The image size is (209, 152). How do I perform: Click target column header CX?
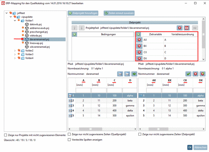click(185, 80)
